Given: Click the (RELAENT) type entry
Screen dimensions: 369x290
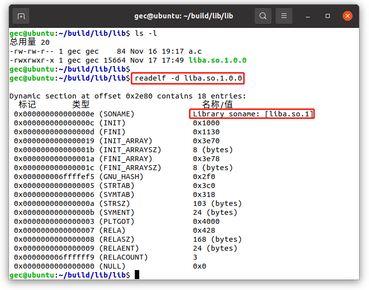Looking at the screenshot, I should 119,248.
